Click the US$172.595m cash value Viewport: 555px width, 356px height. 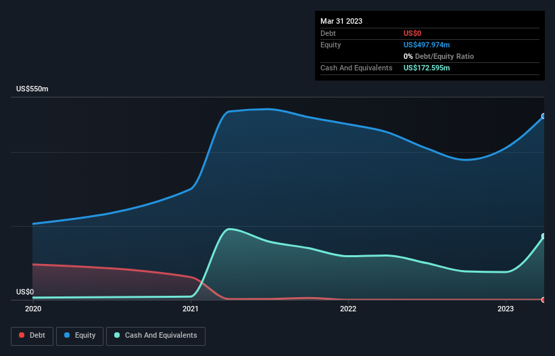(427, 68)
